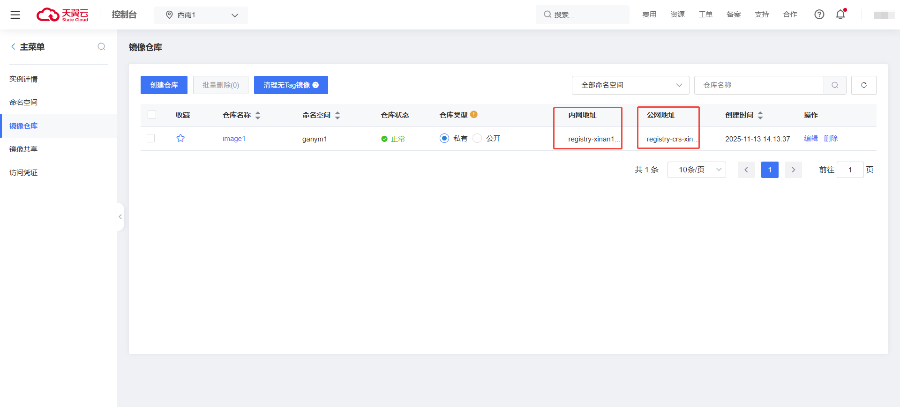The width and height of the screenshot is (900, 407).
Task: Check the image1 row checkbox
Action: 151,138
